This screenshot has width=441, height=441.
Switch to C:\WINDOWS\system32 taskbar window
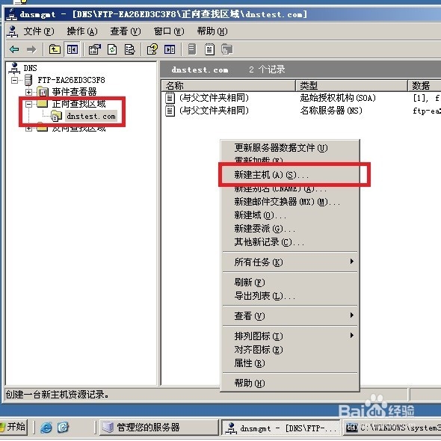pos(392,428)
